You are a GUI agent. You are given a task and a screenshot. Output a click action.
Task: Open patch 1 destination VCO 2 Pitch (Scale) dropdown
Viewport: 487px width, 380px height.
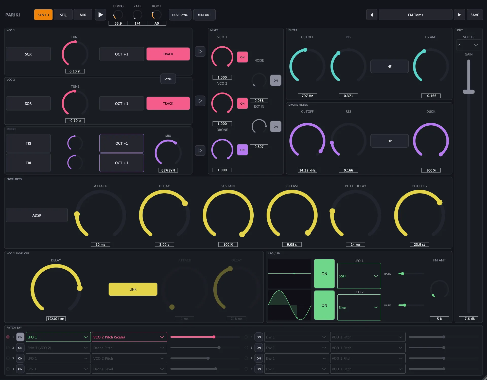[x=129, y=337]
